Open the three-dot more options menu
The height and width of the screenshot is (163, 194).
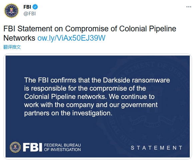[189, 7]
